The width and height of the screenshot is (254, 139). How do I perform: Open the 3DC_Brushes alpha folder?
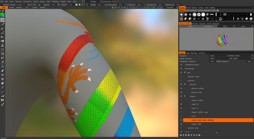[x=192, y=10]
